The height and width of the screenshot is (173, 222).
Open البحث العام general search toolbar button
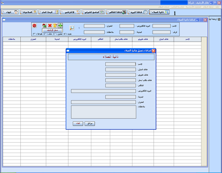tap(49, 12)
